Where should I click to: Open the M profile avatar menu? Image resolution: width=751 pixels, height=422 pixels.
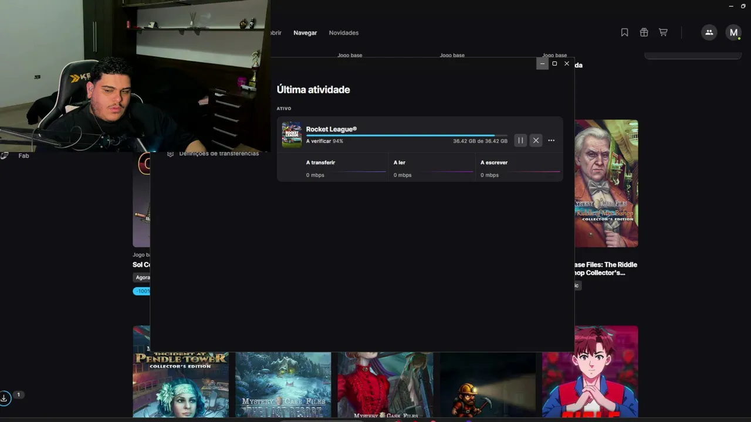point(733,33)
